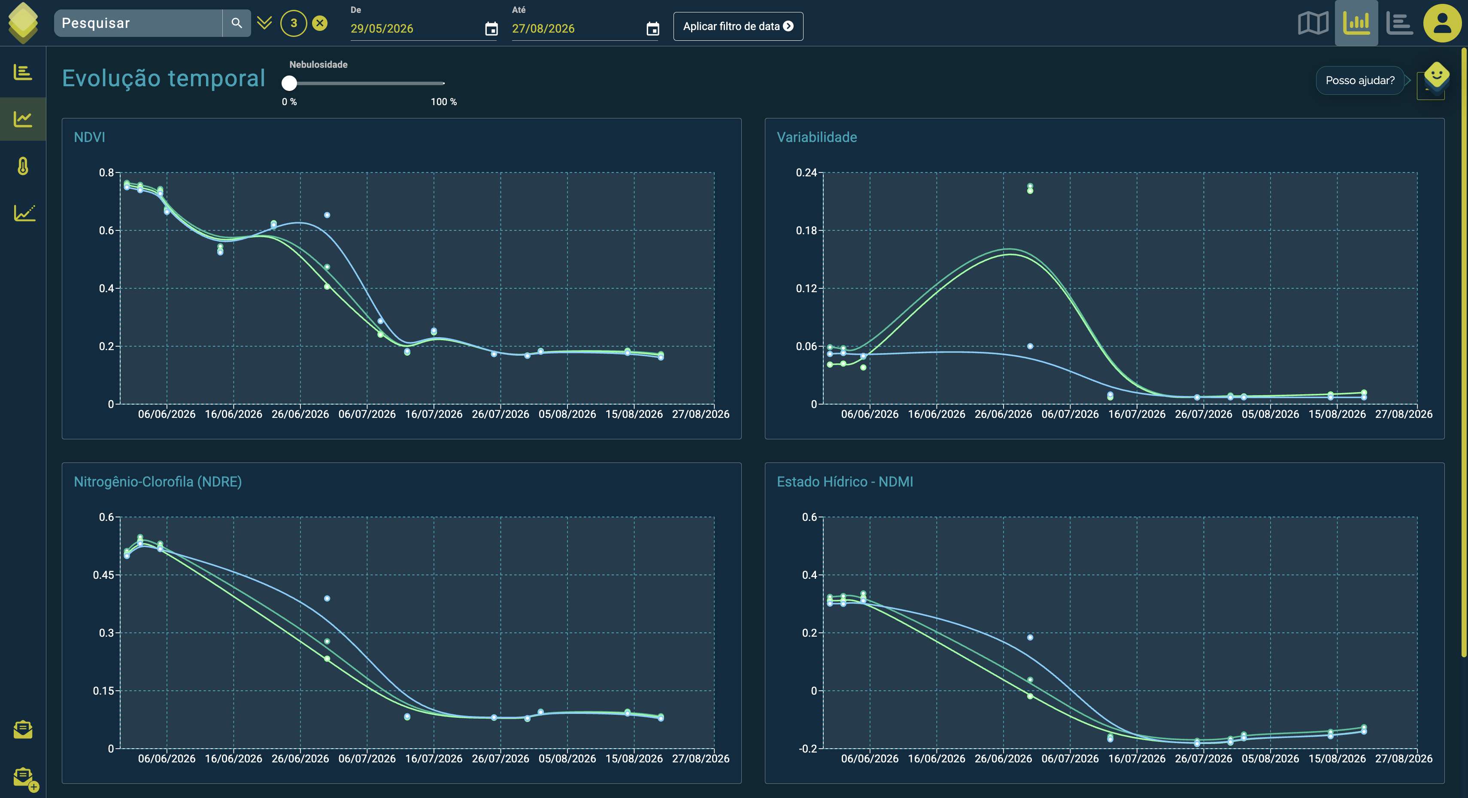The height and width of the screenshot is (798, 1468).
Task: Open the messages envelope sidebar icon
Action: coord(23,729)
